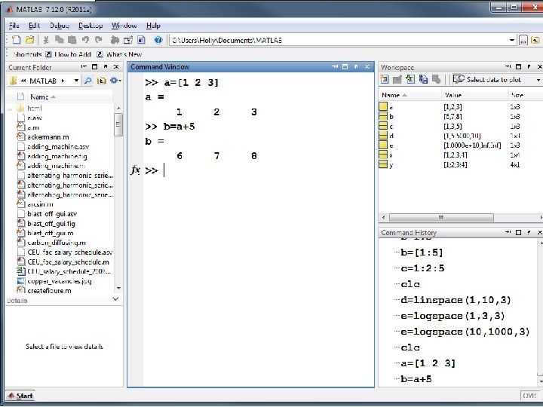Delete selected variable in Workspace toolbar
The image size is (543, 407).
[x=437, y=80]
